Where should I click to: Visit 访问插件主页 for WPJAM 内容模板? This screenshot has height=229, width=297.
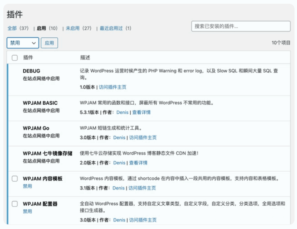pos(142,188)
